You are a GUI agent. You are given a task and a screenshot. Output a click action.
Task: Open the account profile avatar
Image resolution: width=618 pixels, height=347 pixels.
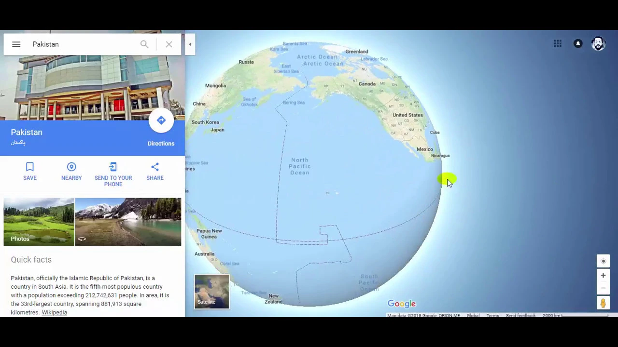(598, 44)
